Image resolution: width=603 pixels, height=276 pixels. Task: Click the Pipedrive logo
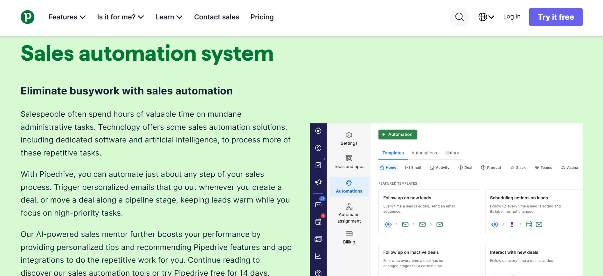[27, 17]
